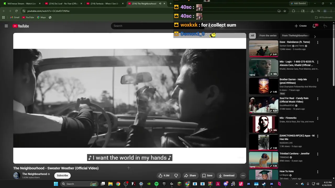The height and width of the screenshot is (188, 335).
Task: Go back to the previous page
Action: 4,11
